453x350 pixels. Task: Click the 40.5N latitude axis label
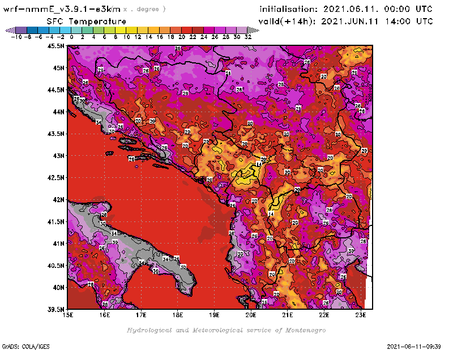point(55,266)
